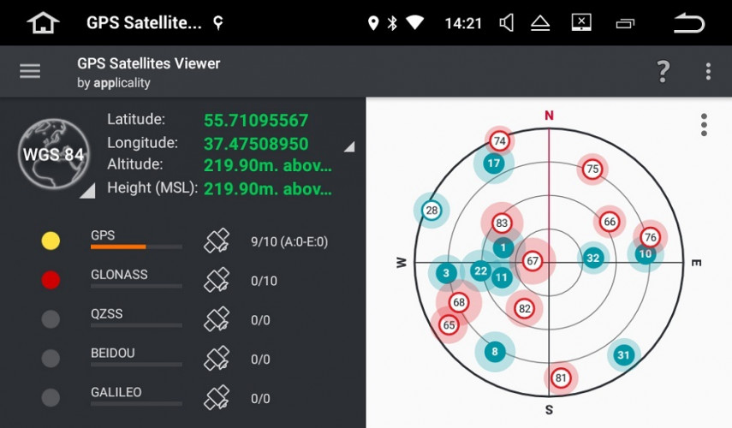The width and height of the screenshot is (732, 428).
Task: Toggle the yellow GPS status indicator
Action: [51, 241]
